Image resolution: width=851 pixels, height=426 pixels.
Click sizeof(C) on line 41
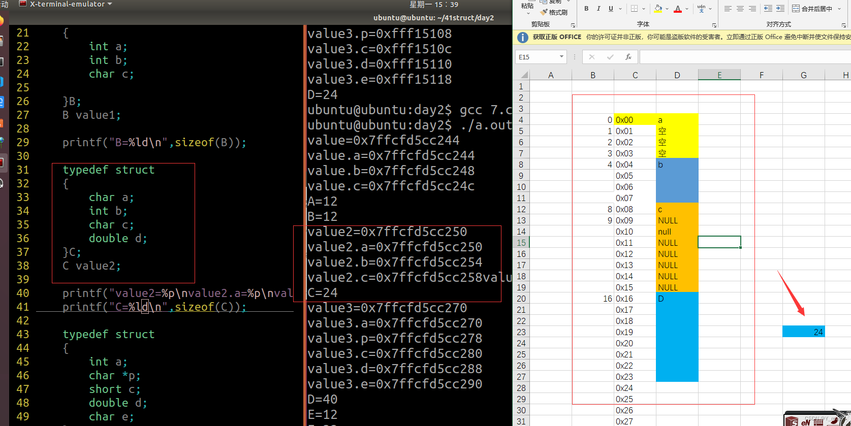pyautogui.click(x=207, y=307)
